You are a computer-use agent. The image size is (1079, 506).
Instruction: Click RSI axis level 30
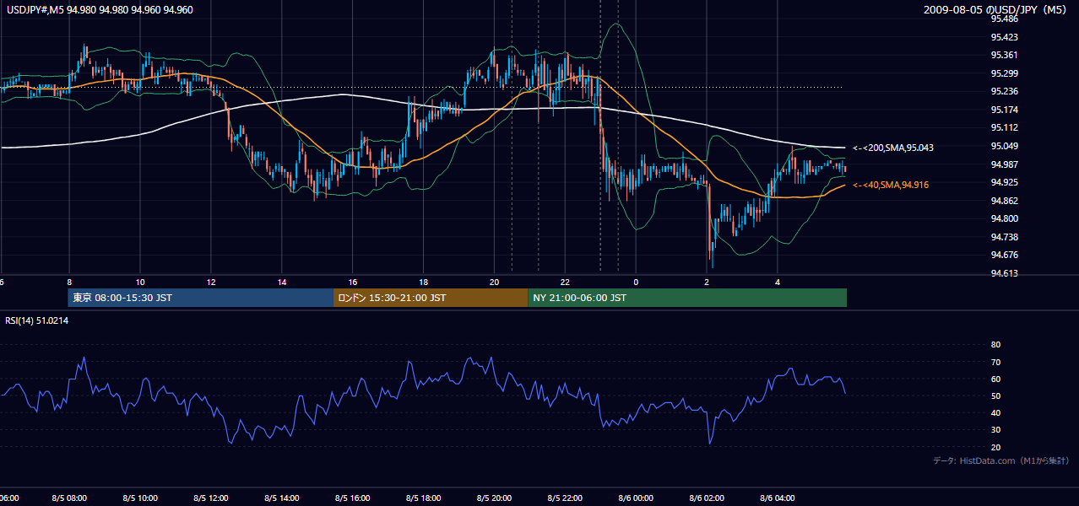995,429
